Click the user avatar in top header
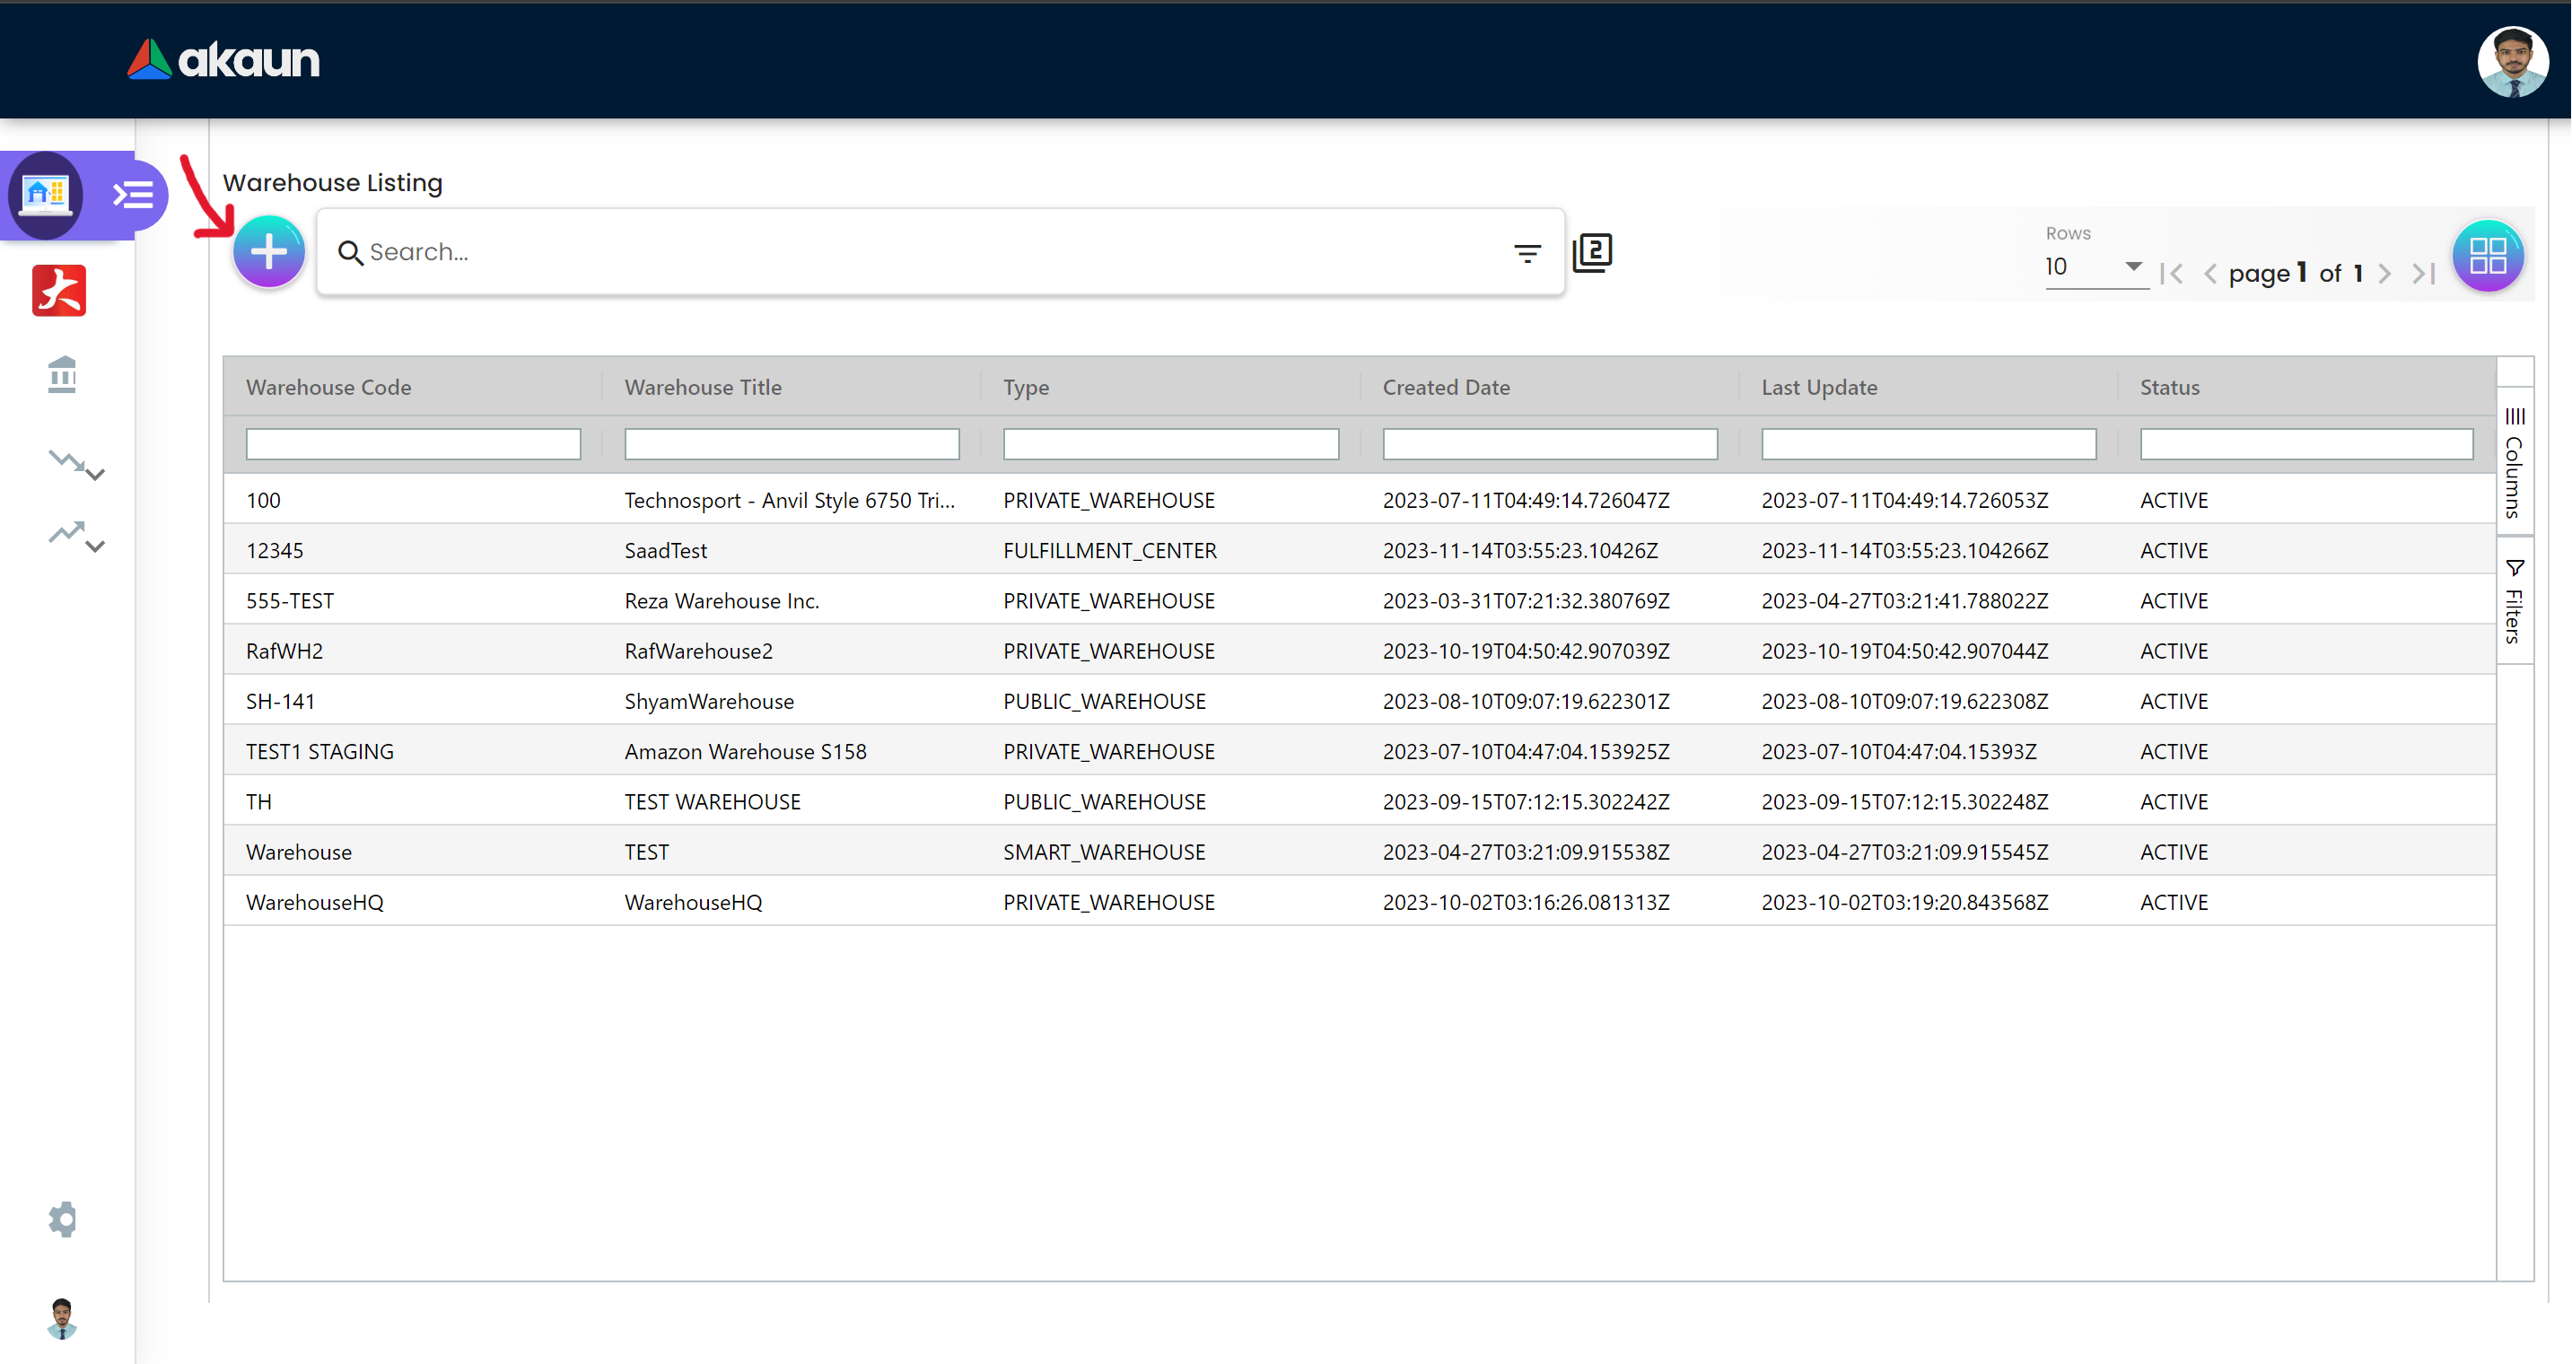2572x1364 pixels. pyautogui.click(x=2512, y=62)
